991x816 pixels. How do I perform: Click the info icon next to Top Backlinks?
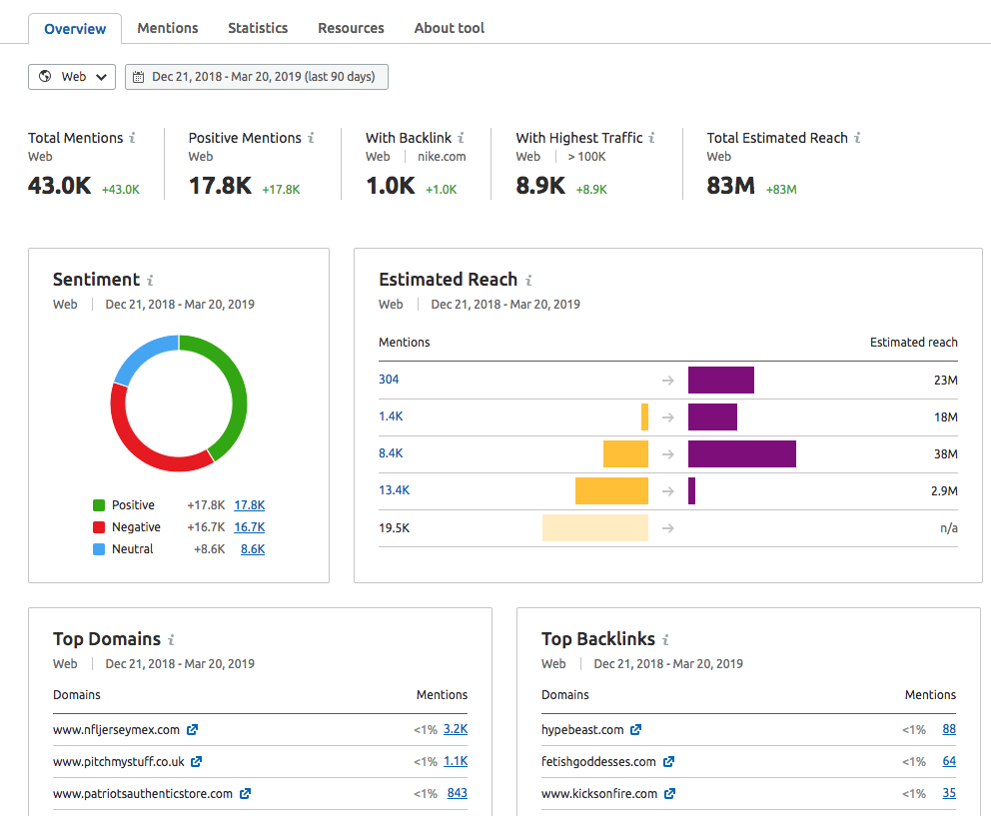click(x=666, y=639)
